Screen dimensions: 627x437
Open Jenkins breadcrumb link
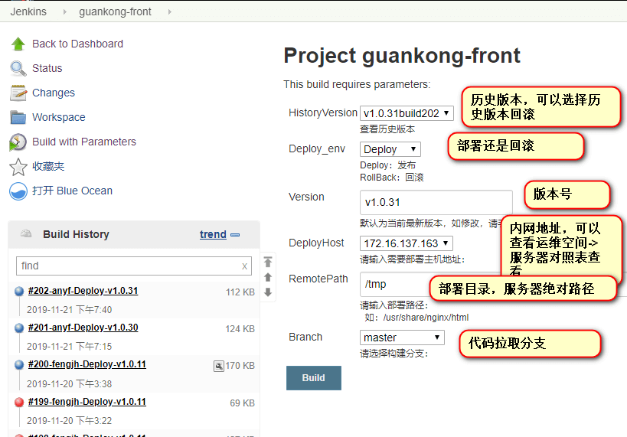pos(28,11)
